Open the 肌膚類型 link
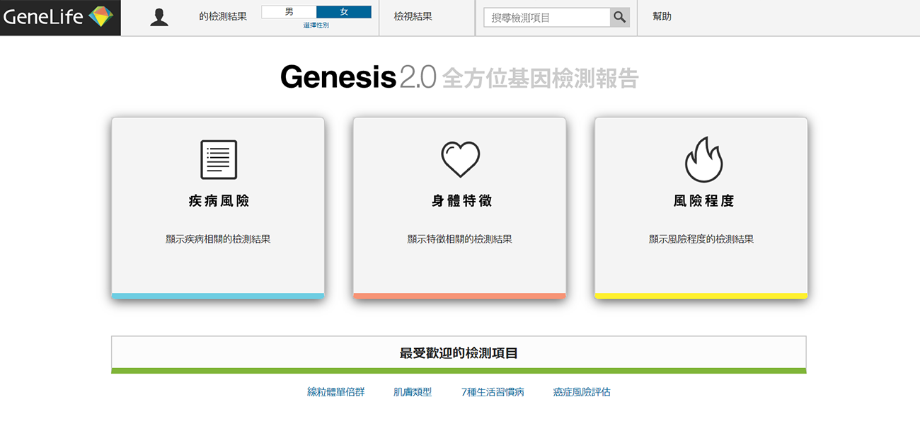 [x=413, y=392]
